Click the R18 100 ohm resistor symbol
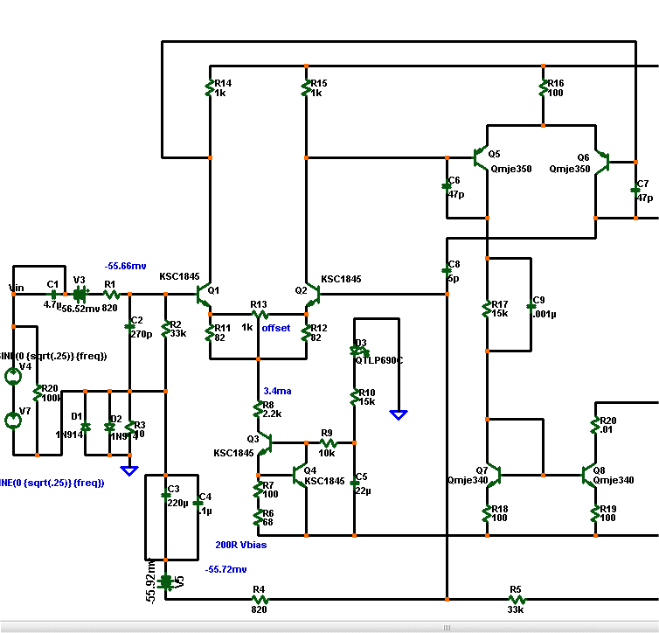The width and height of the screenshot is (659, 633). click(x=487, y=513)
